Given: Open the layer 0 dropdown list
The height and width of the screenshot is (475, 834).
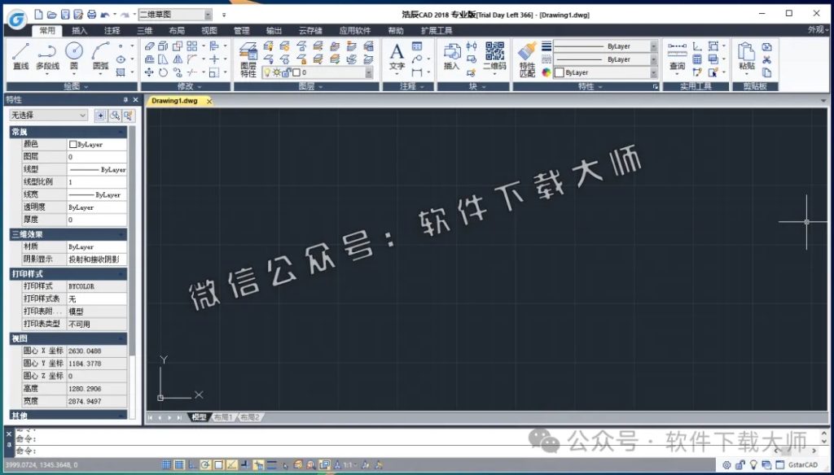Looking at the screenshot, I should click(368, 71).
